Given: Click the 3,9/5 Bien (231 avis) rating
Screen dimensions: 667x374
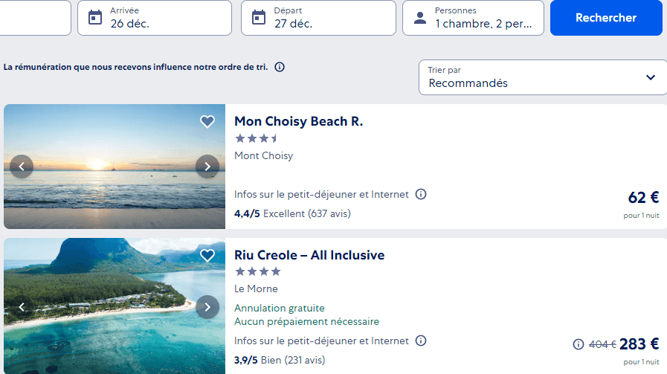Looking at the screenshot, I should pos(280,360).
